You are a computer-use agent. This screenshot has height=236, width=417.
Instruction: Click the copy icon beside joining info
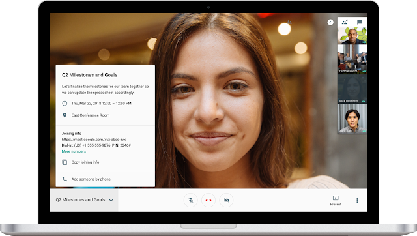[x=65, y=162]
